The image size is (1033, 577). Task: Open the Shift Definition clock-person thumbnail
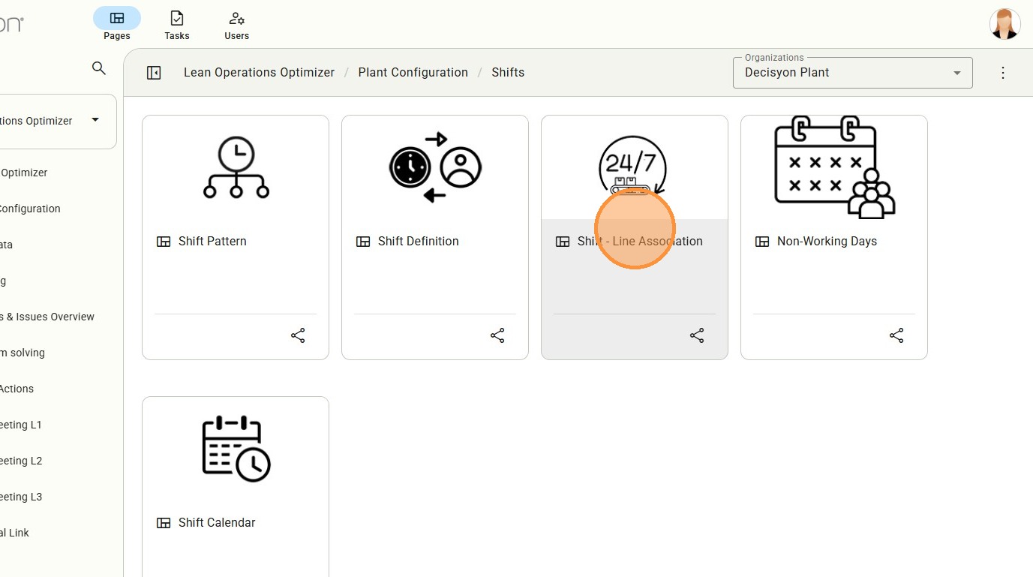click(435, 167)
